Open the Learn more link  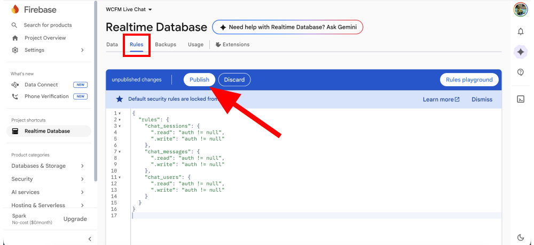click(x=441, y=100)
